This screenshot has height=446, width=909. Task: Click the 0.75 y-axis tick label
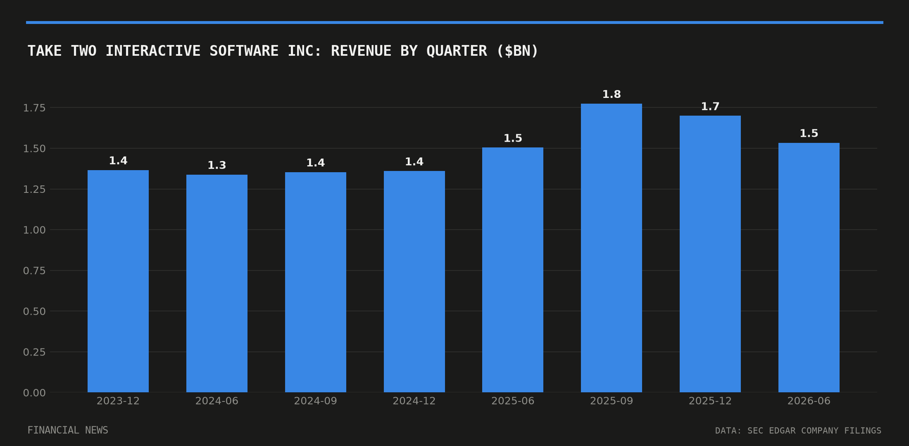click(34, 271)
